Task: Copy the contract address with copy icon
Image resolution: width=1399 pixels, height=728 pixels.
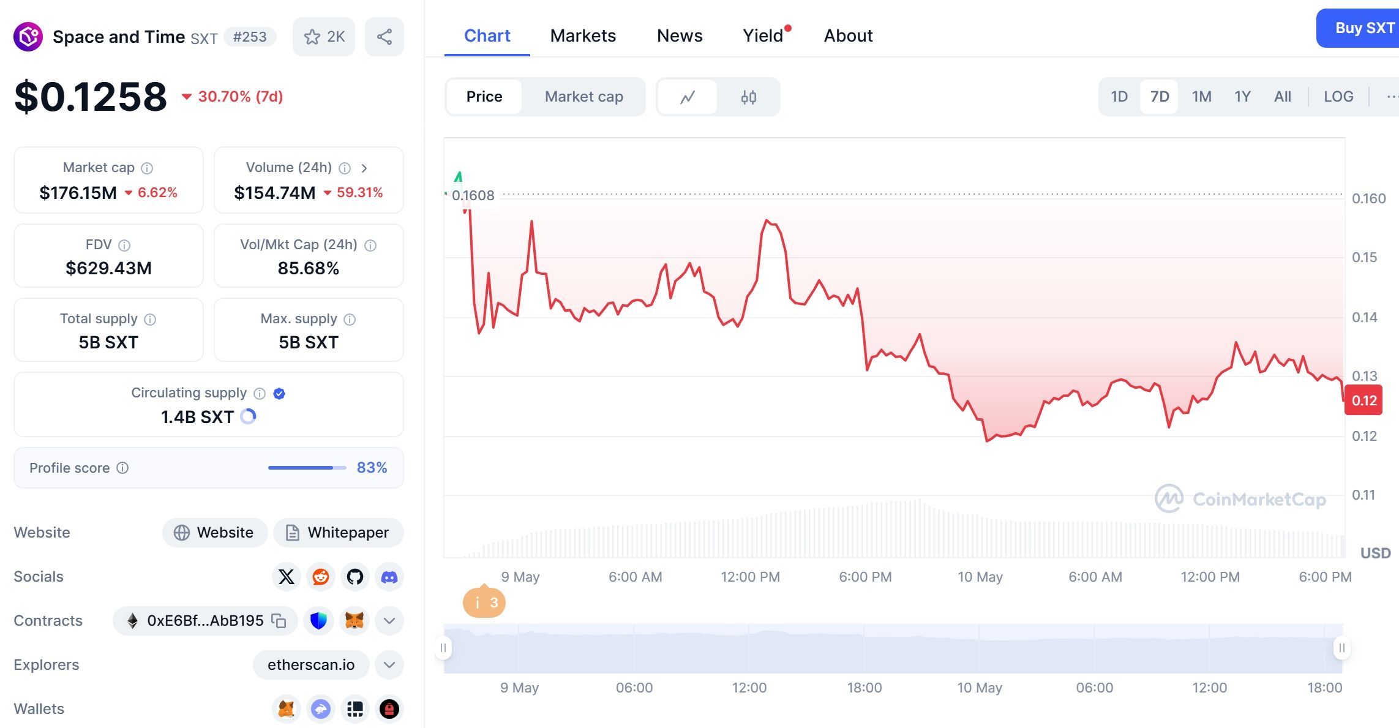Action: click(279, 620)
